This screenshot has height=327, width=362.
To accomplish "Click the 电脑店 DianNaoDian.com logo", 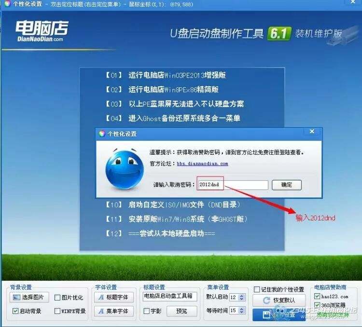I will coord(42,31).
